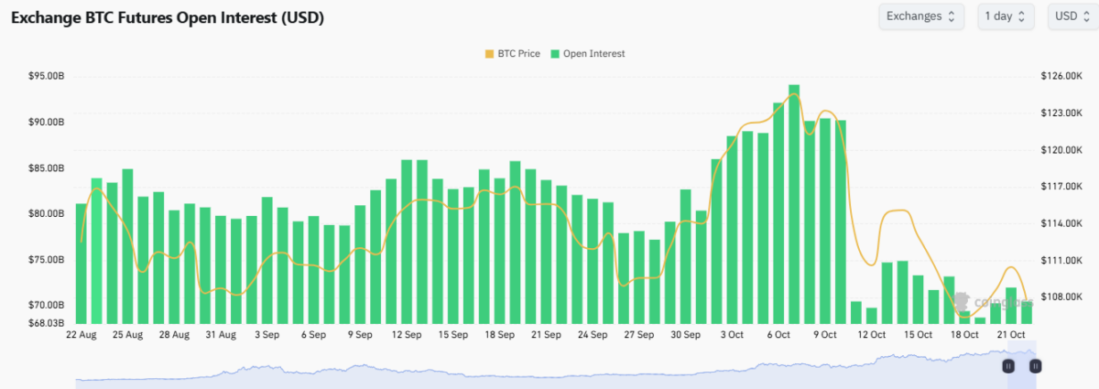Expand the 1 day interval dropdown
The height and width of the screenshot is (389, 1099).
point(1005,16)
